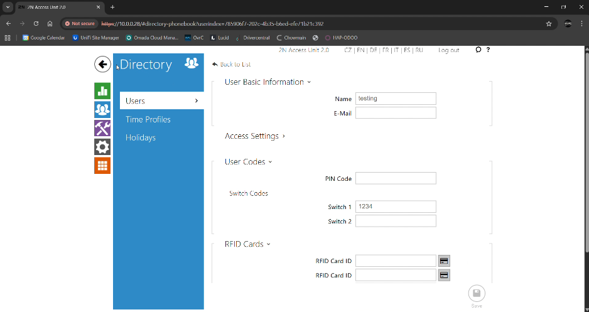Viewport: 589px width, 312px height.
Task: Click the PIN Code input field
Action: click(396, 179)
